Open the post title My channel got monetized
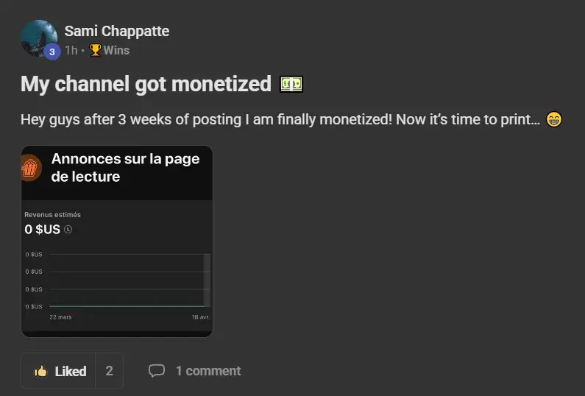 [146, 84]
